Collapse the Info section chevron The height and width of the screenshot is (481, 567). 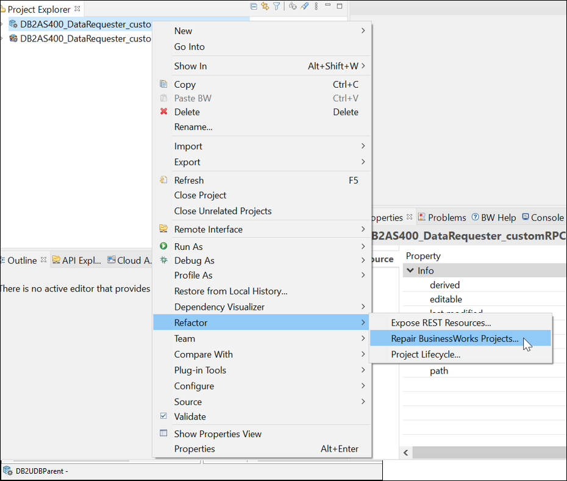(410, 270)
